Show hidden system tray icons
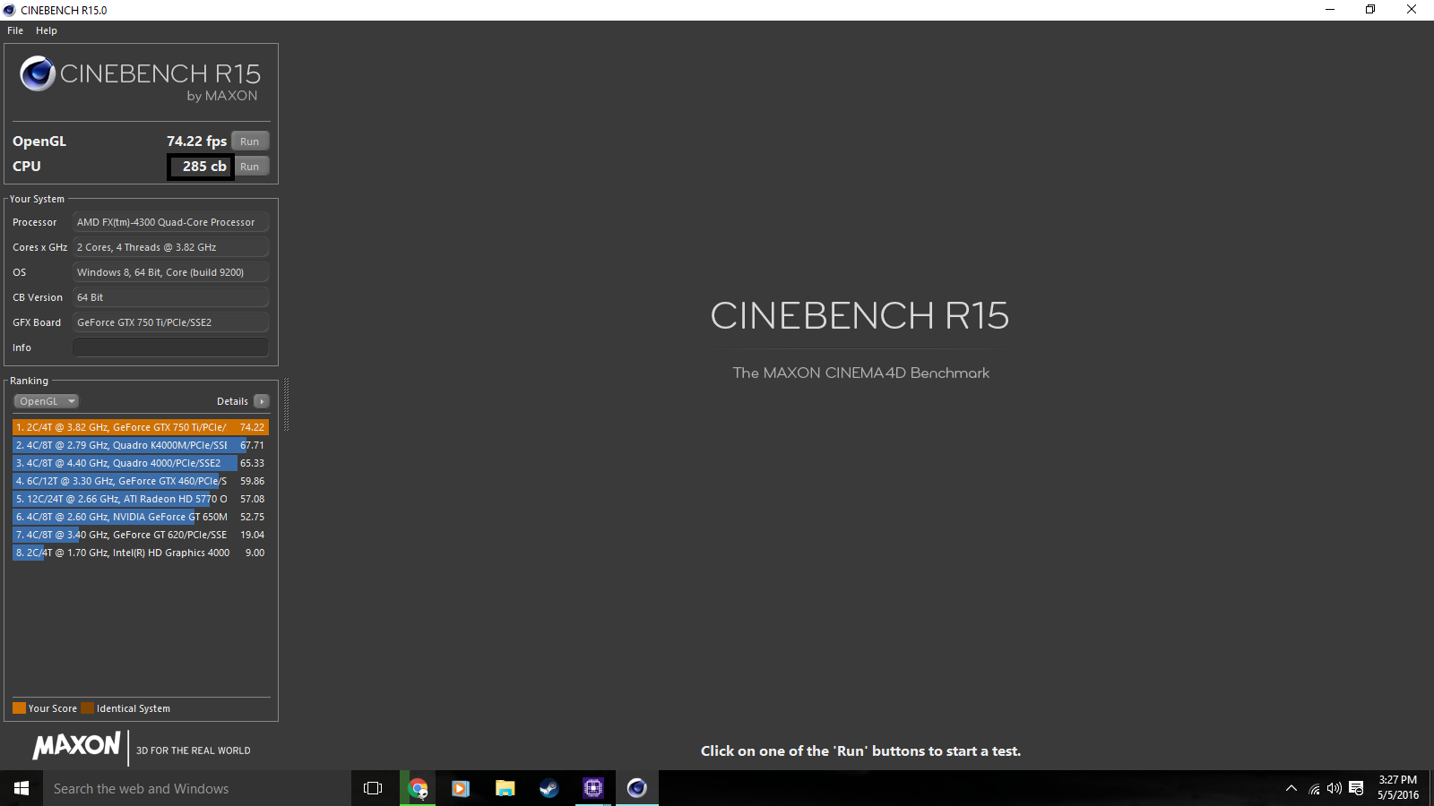This screenshot has width=1434, height=806. click(1291, 788)
